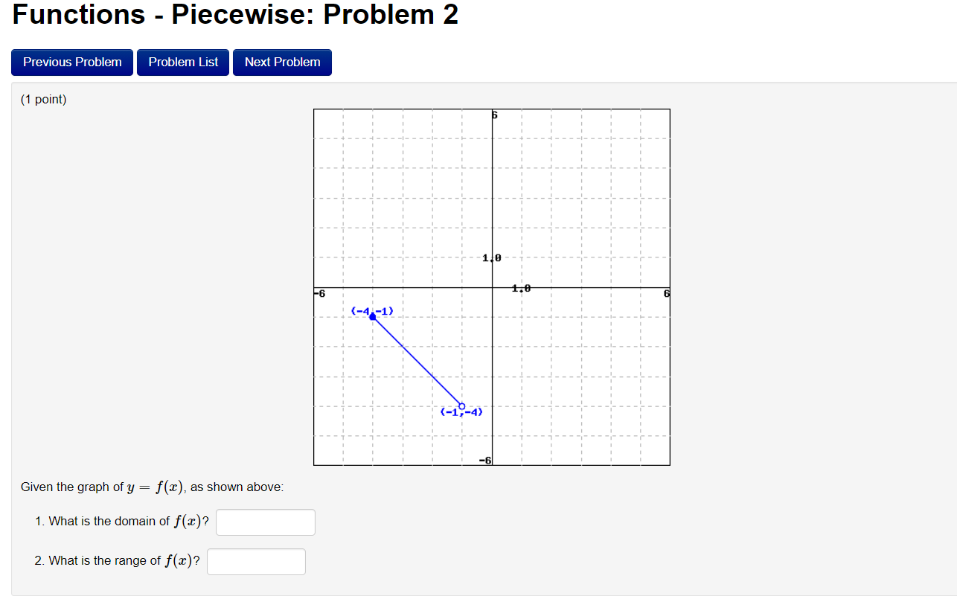Open the Previous Problem page
Image resolution: width=957 pixels, height=596 pixels.
pos(71,62)
